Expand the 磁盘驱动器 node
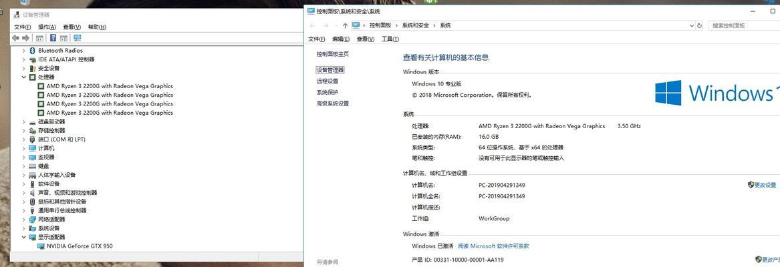This screenshot has height=267, width=780. (23, 121)
